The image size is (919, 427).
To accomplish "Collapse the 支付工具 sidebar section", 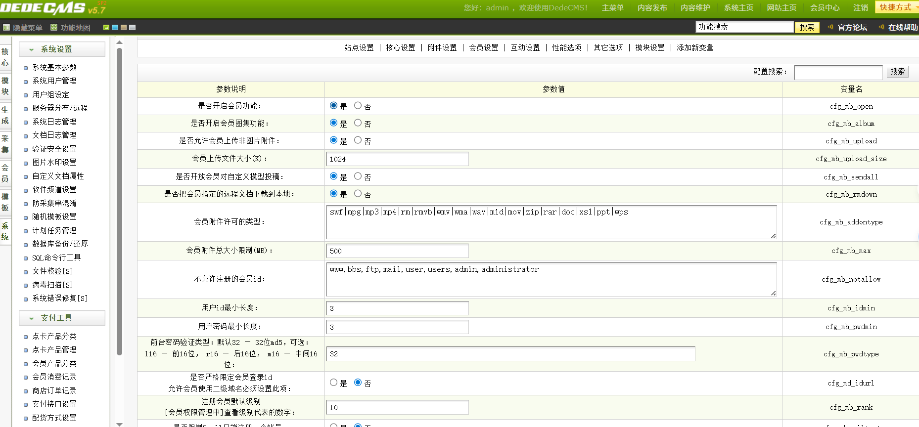I will click(x=32, y=318).
